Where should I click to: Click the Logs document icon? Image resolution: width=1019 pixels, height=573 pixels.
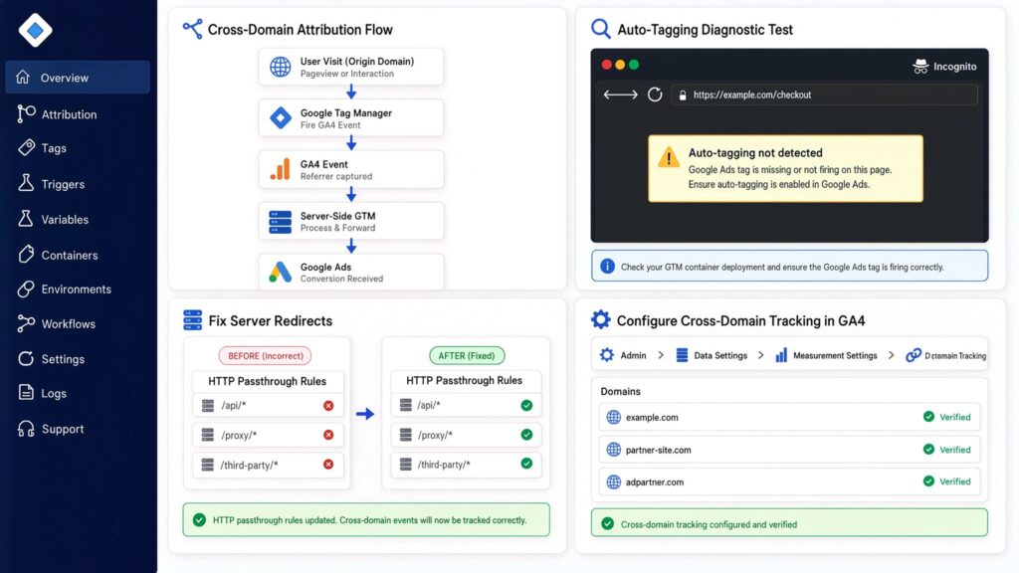pos(26,392)
